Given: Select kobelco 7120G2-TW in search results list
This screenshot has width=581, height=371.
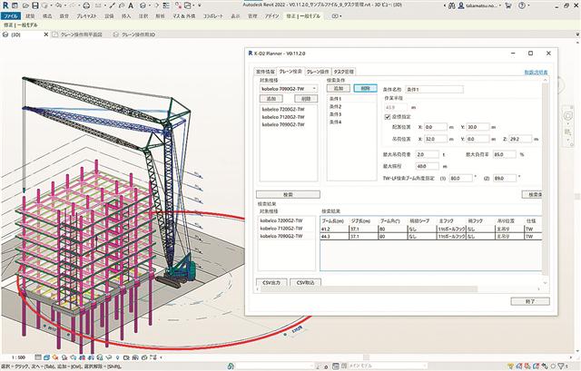Looking at the screenshot, I should [286, 229].
